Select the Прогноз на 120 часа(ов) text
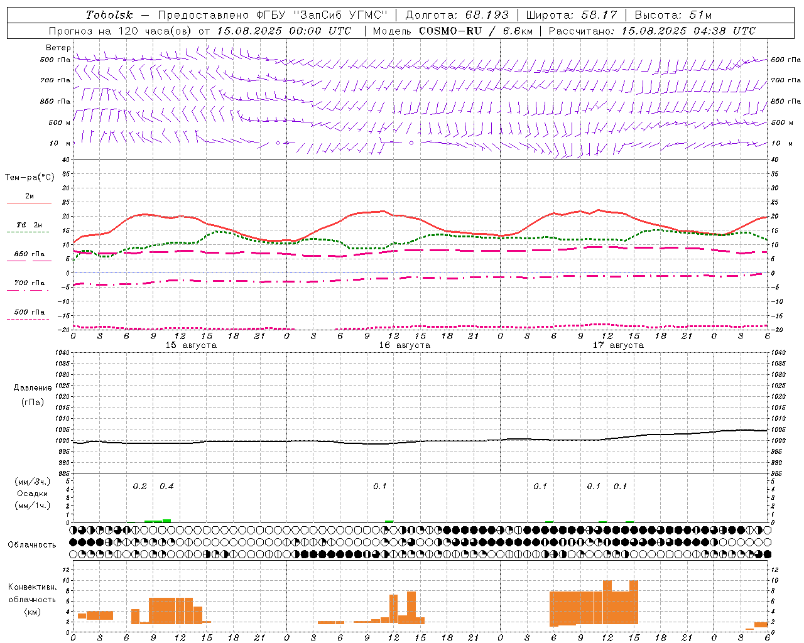Viewport: 804px width, 643px height. coord(121,31)
